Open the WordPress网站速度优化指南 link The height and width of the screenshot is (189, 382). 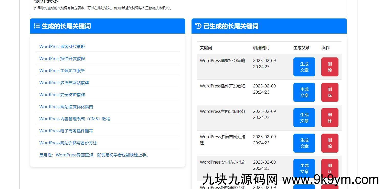(66, 107)
